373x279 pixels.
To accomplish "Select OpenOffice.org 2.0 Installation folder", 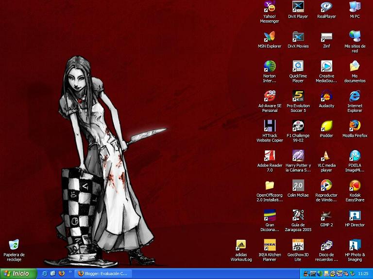I will 270,186.
